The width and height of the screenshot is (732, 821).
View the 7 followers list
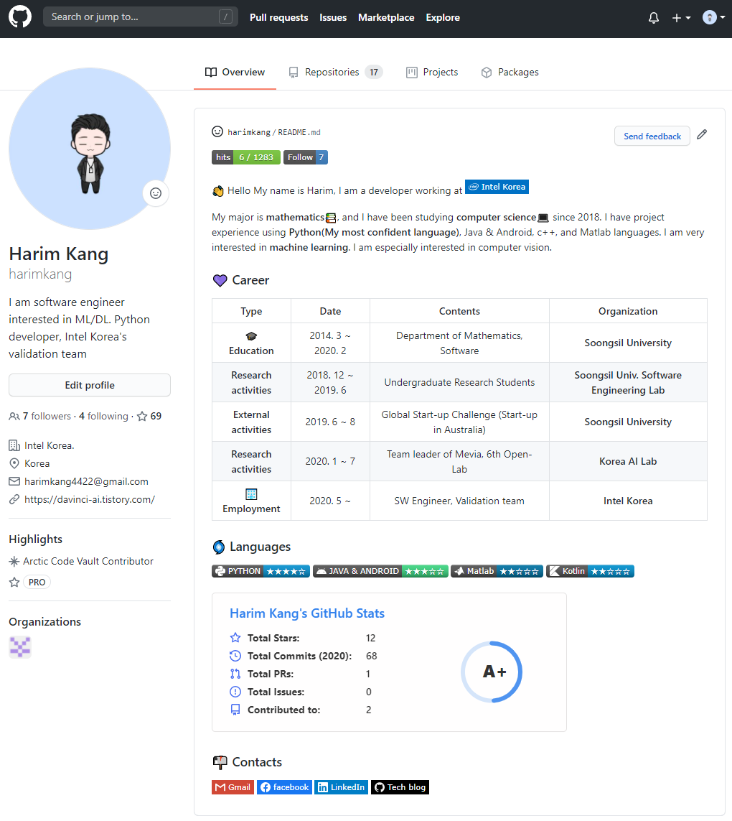pos(39,417)
